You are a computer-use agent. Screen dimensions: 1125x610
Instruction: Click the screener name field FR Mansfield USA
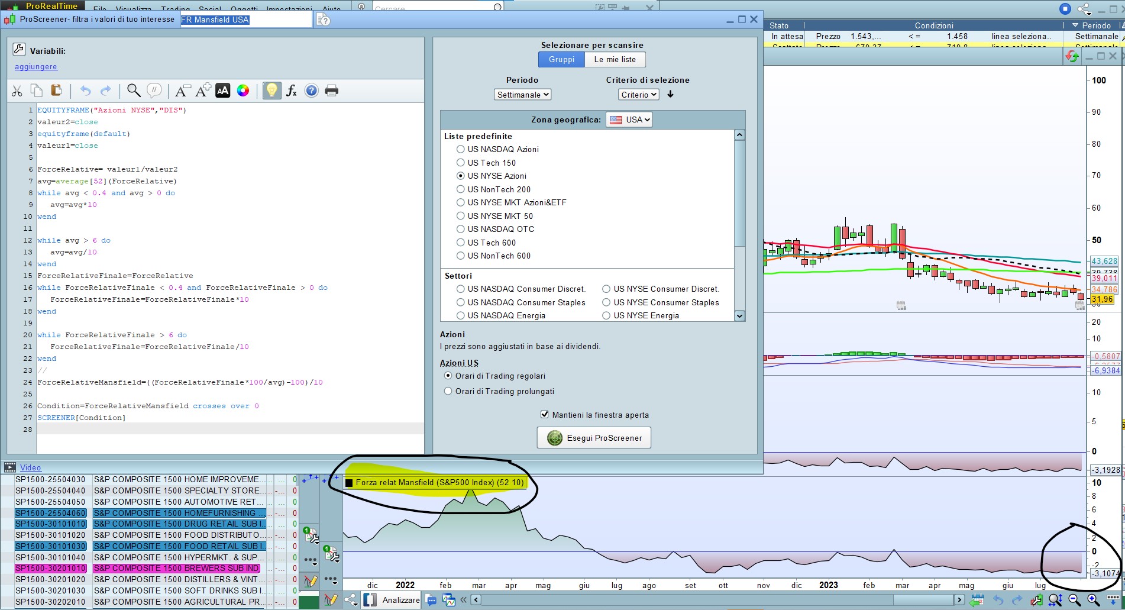(x=245, y=20)
